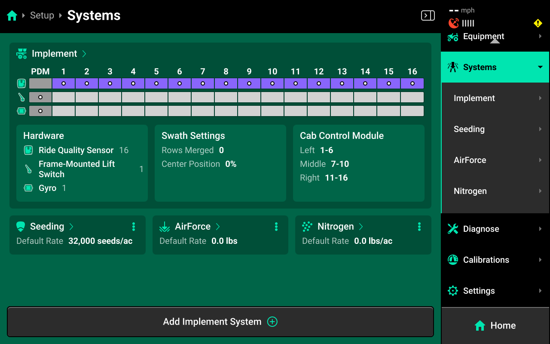Select the Gyro icon in the Hardware card
The height and width of the screenshot is (344, 550).
tap(29, 188)
